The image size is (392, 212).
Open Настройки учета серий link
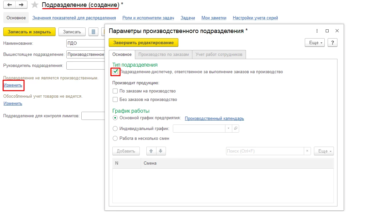pyautogui.click(x=255, y=18)
